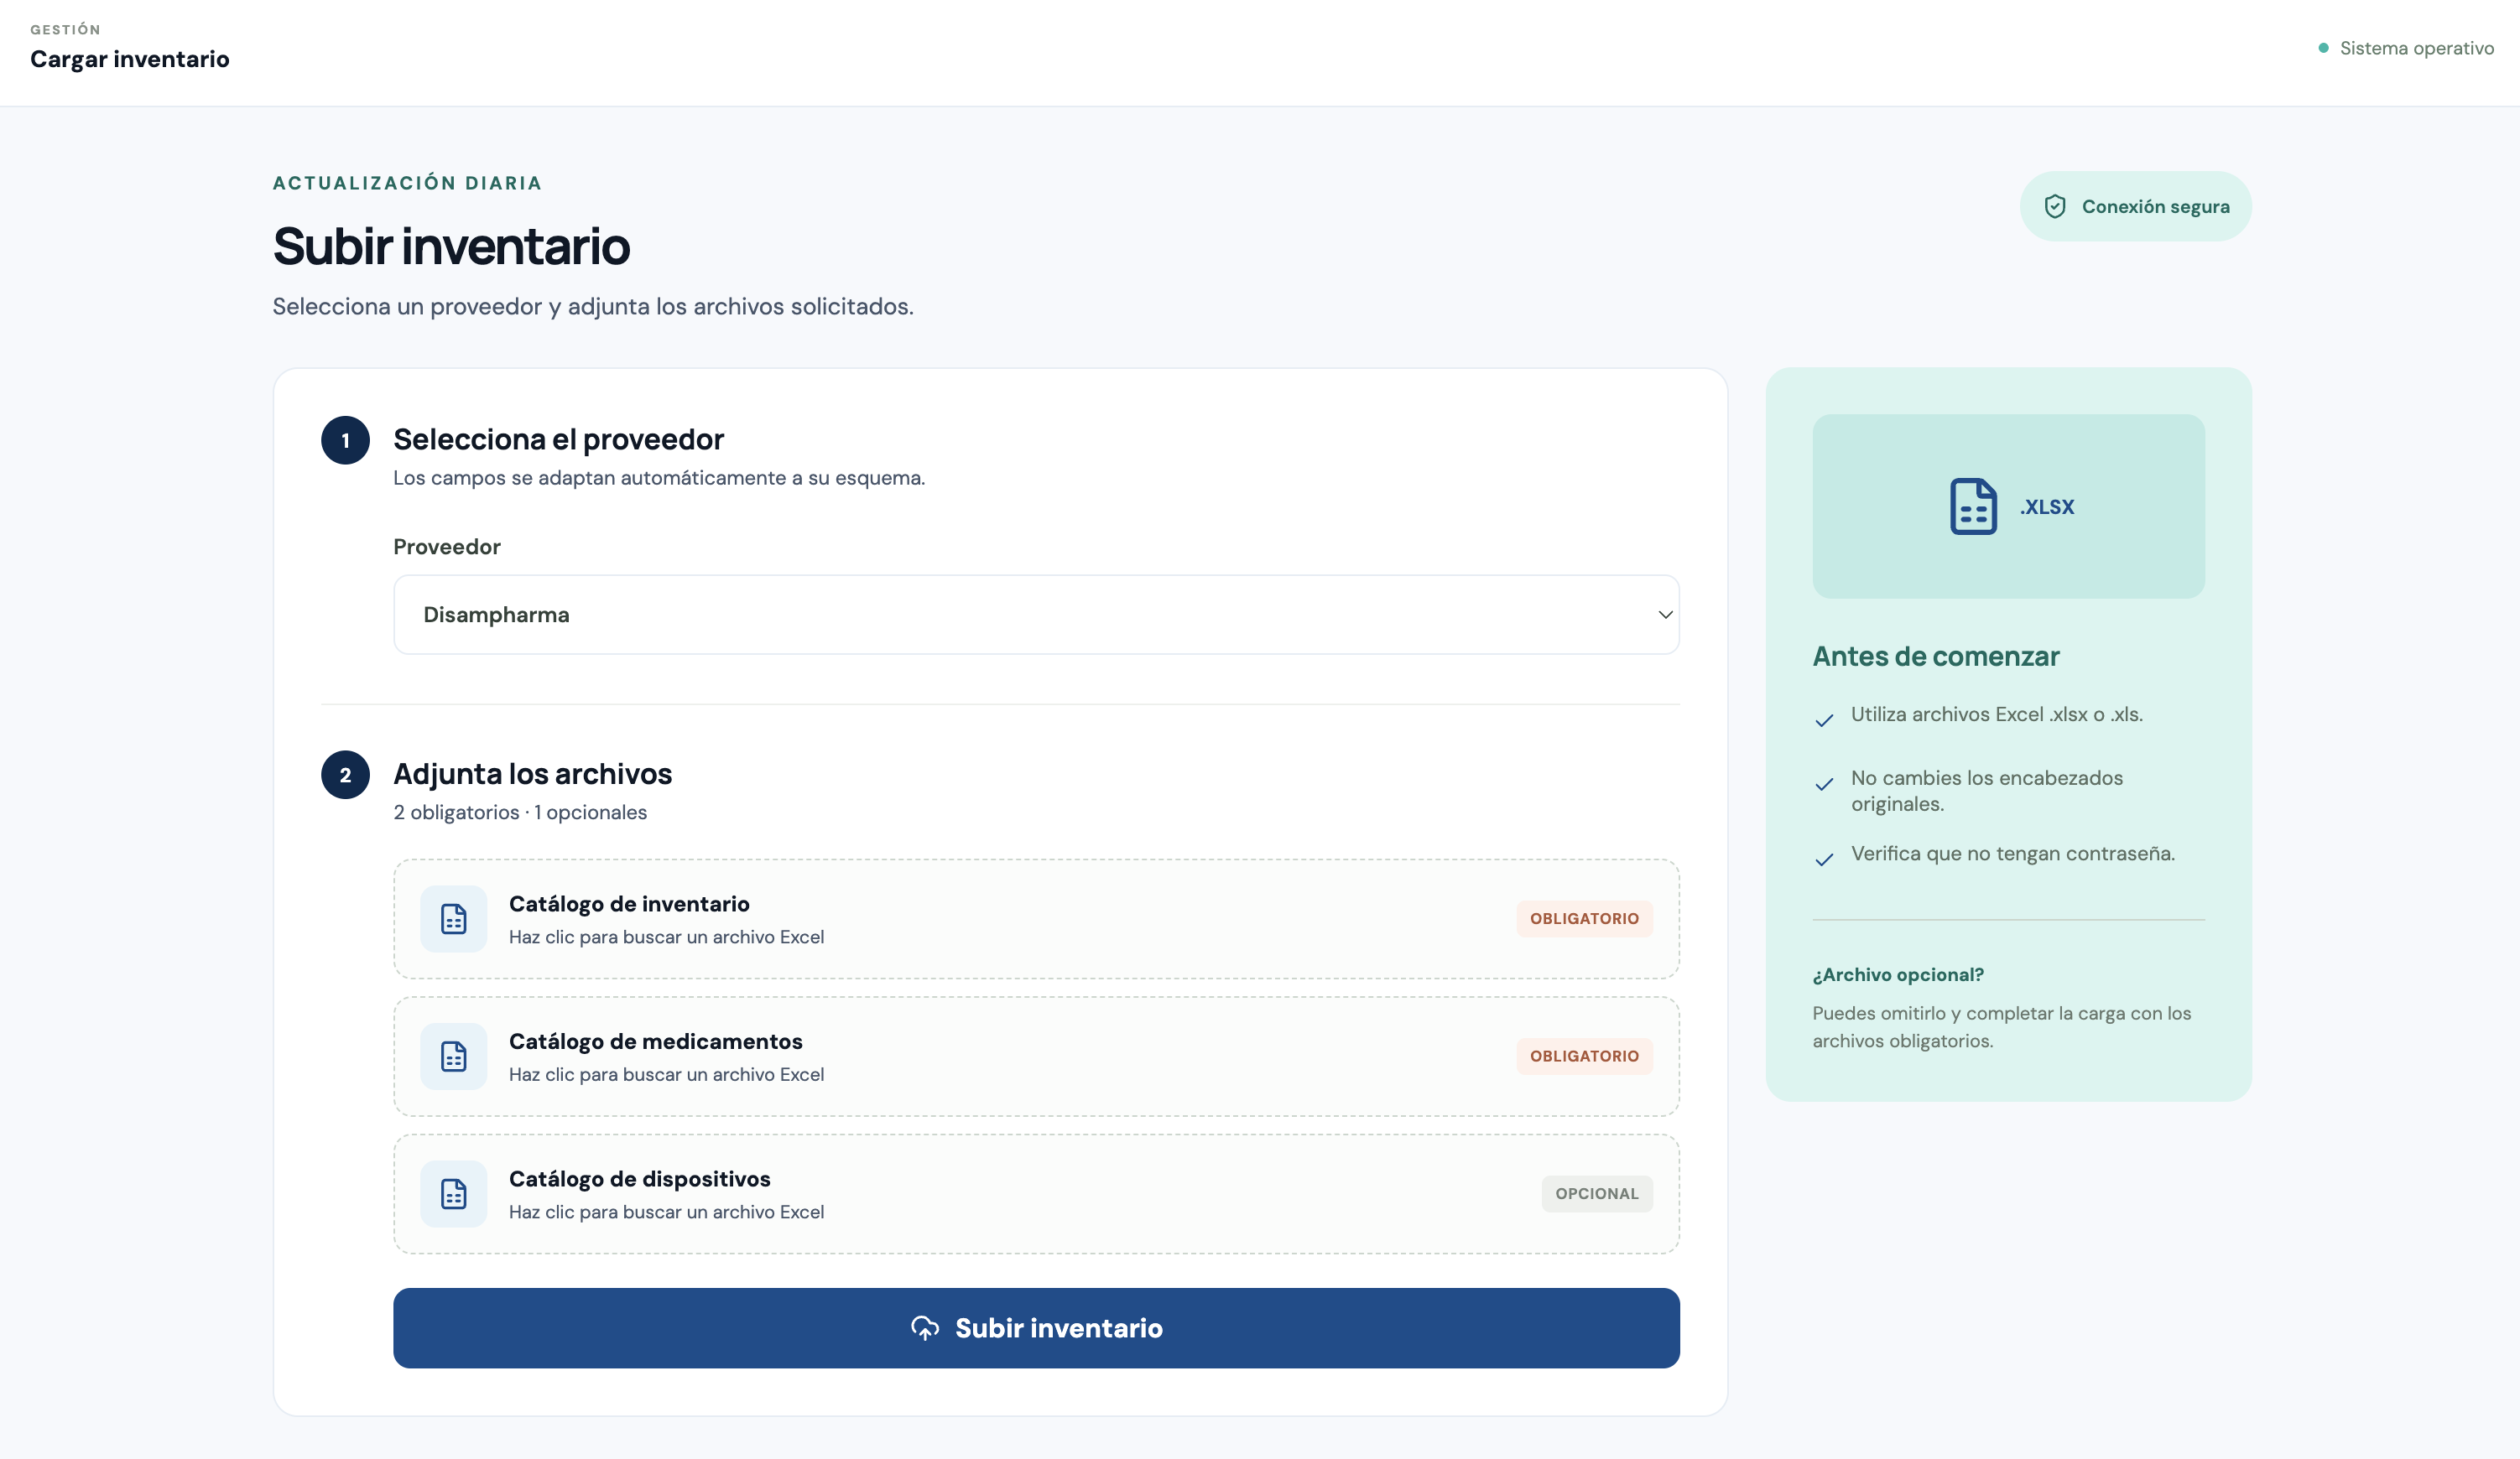Click the Conexión segura badge
2520x1459 pixels.
[x=2135, y=207]
